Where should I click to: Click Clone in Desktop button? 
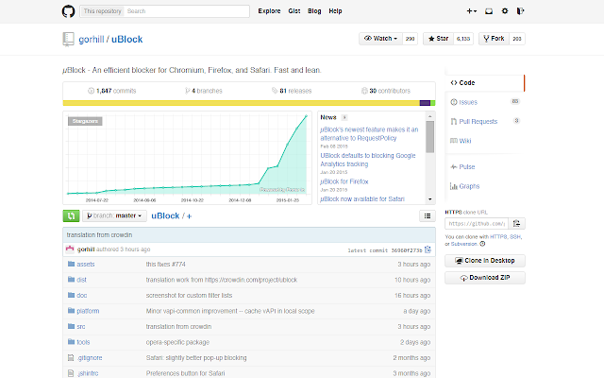(484, 261)
